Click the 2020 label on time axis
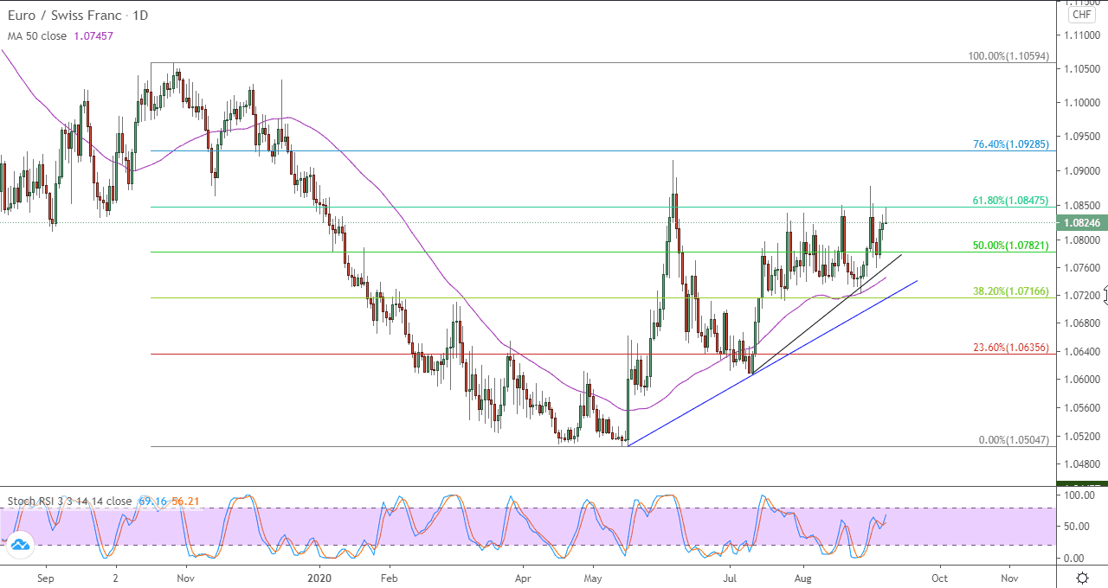 [x=319, y=577]
